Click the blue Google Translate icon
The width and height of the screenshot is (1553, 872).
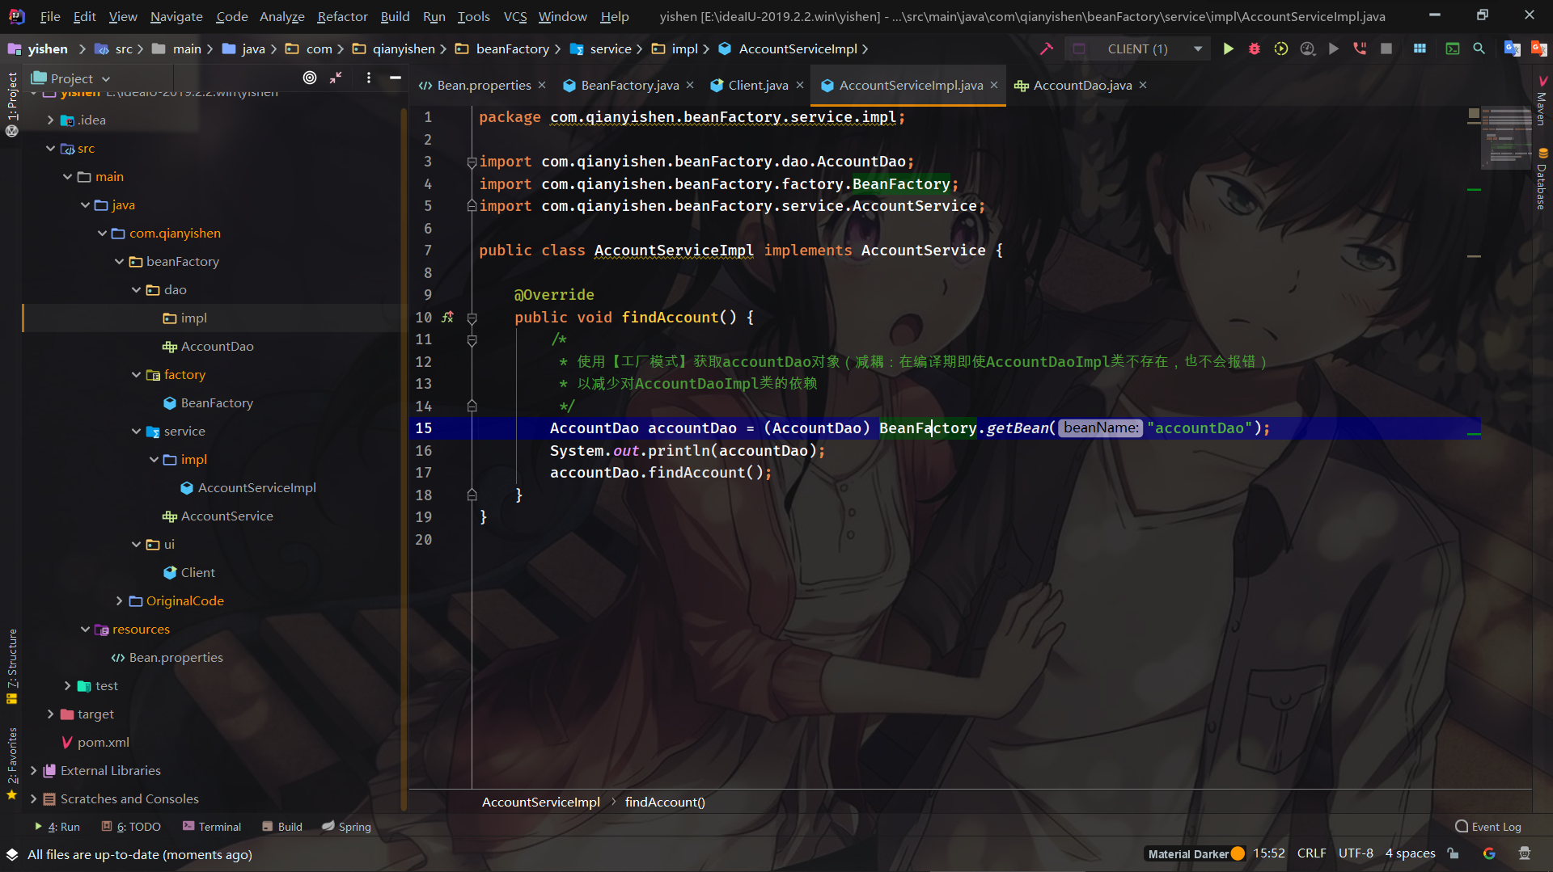1512,48
